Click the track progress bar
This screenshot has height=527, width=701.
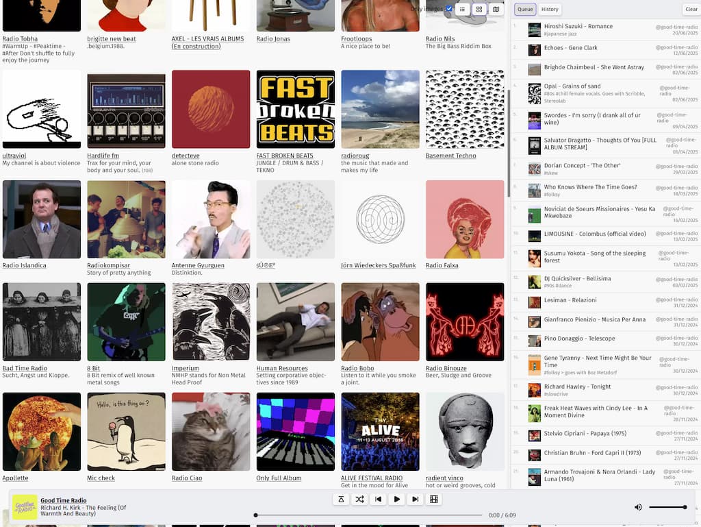pyautogui.click(x=368, y=515)
